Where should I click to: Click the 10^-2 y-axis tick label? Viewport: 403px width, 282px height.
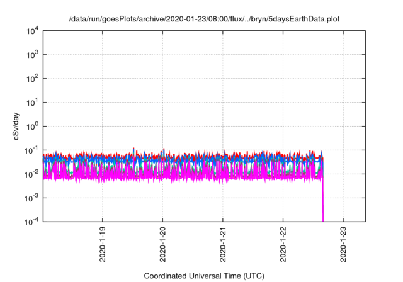(x=31, y=174)
